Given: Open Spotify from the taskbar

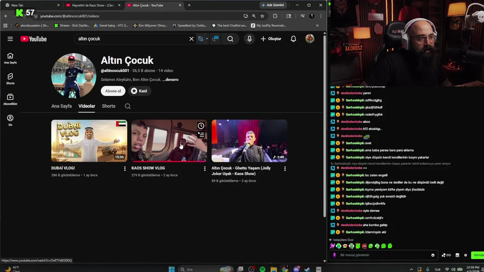Looking at the screenshot, I should (x=262, y=269).
